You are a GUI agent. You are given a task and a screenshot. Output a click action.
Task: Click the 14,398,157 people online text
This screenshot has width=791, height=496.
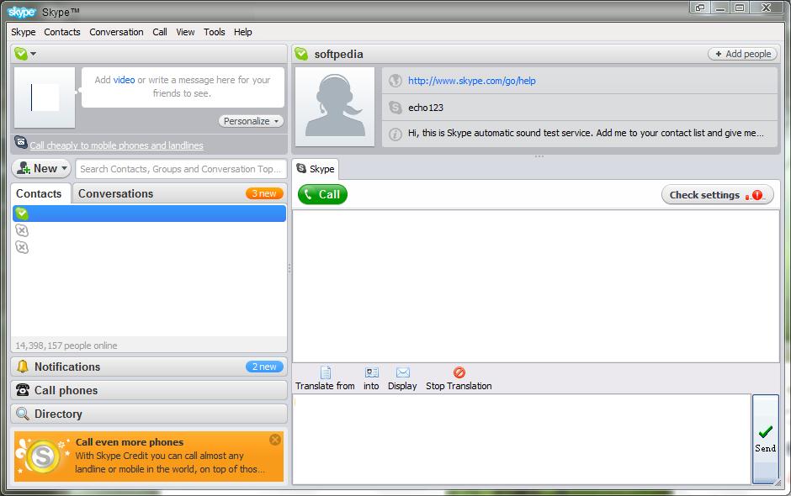pos(66,346)
